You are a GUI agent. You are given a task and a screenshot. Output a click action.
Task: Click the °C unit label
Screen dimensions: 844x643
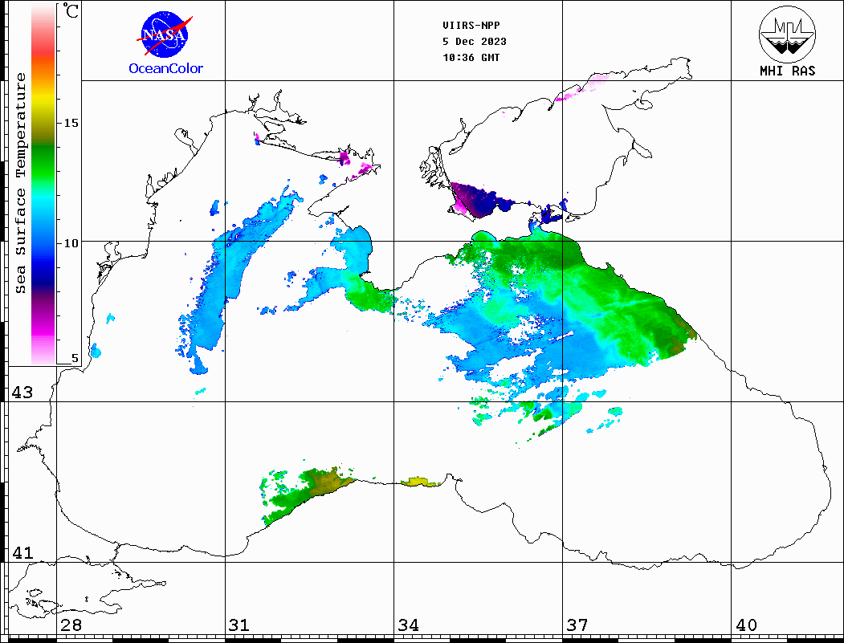(x=71, y=10)
